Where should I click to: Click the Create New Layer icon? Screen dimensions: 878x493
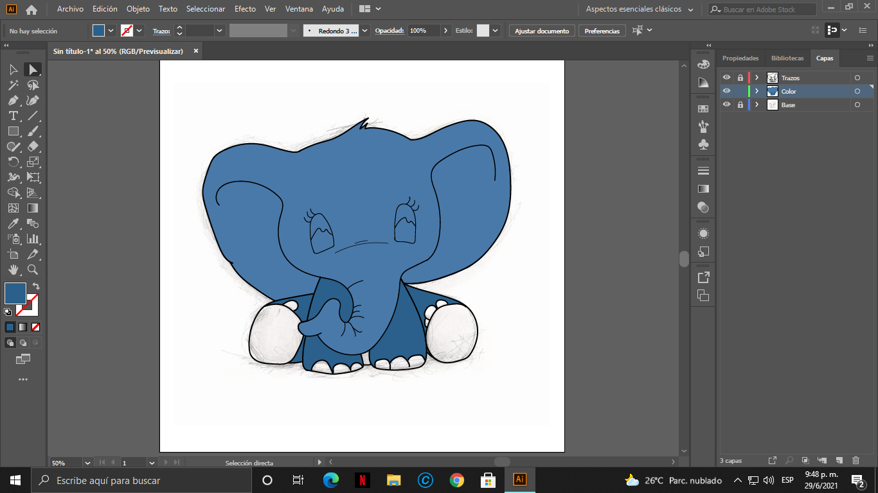(x=839, y=460)
